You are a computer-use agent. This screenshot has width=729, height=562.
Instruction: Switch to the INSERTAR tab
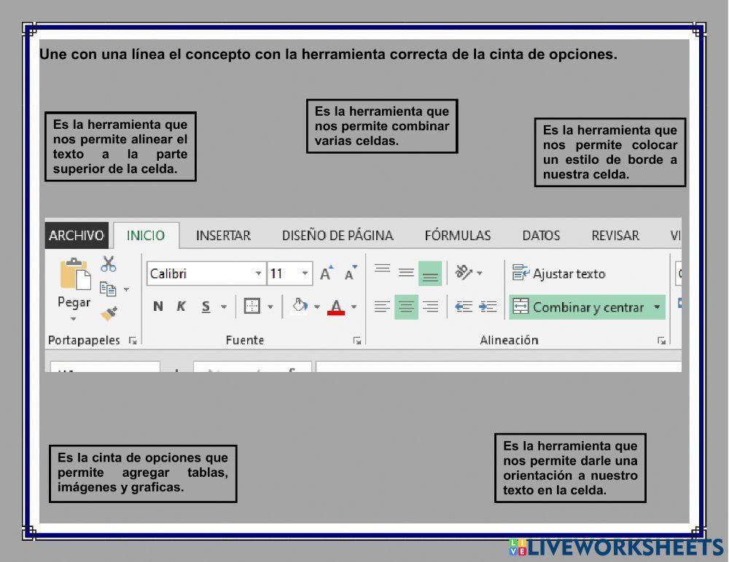(x=223, y=236)
